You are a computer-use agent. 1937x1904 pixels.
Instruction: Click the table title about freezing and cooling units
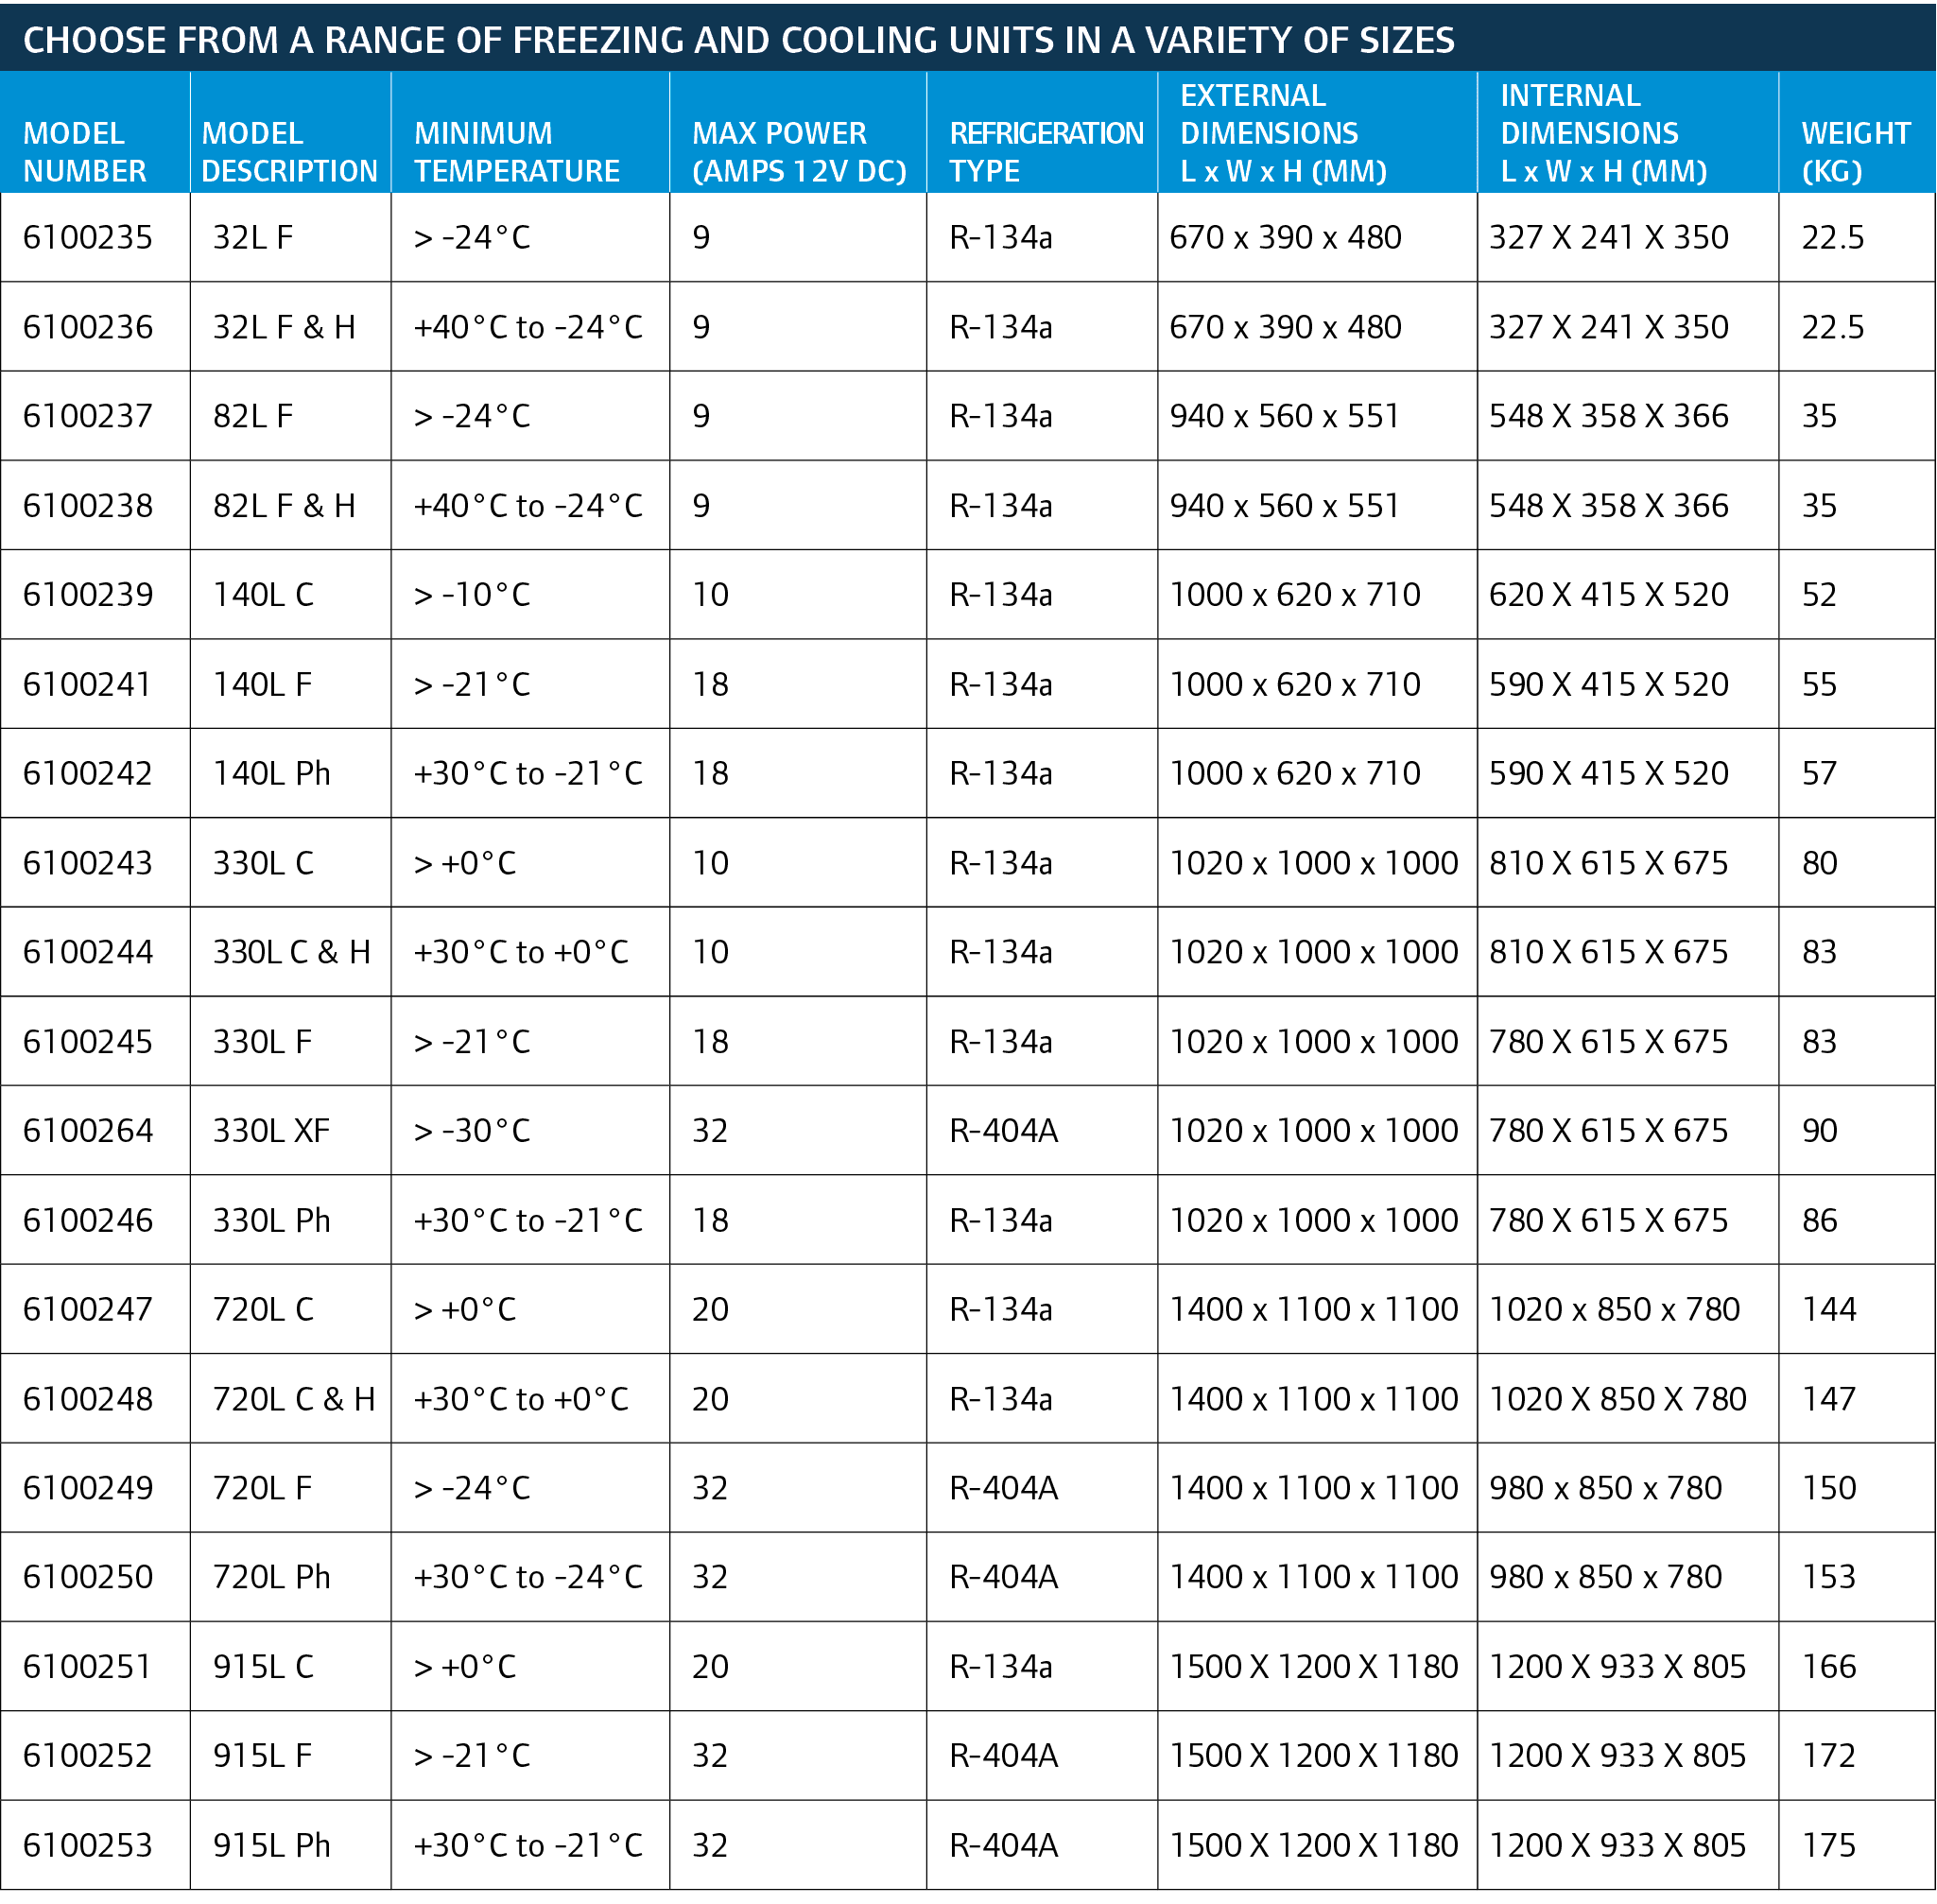[x=738, y=40]
